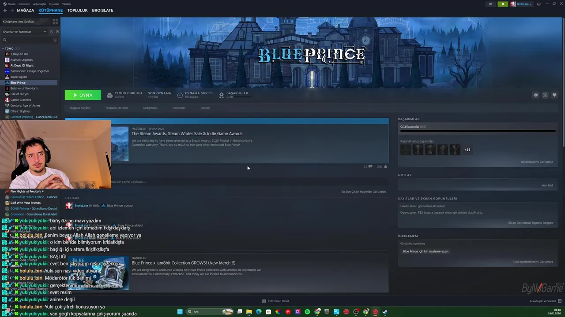The height and width of the screenshot is (317, 565).
Task: Open Rehberler sub-tab
Action: click(x=179, y=108)
